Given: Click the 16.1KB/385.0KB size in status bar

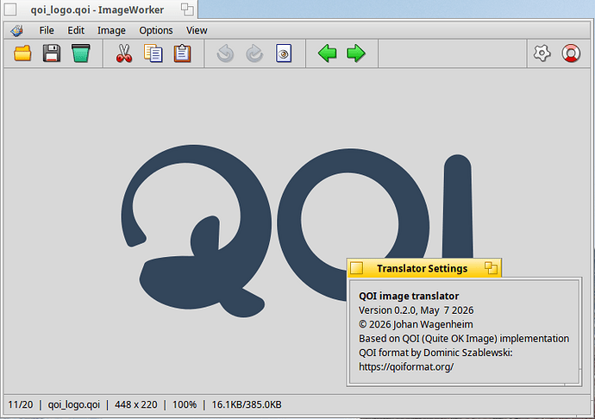Looking at the screenshot, I should [247, 404].
